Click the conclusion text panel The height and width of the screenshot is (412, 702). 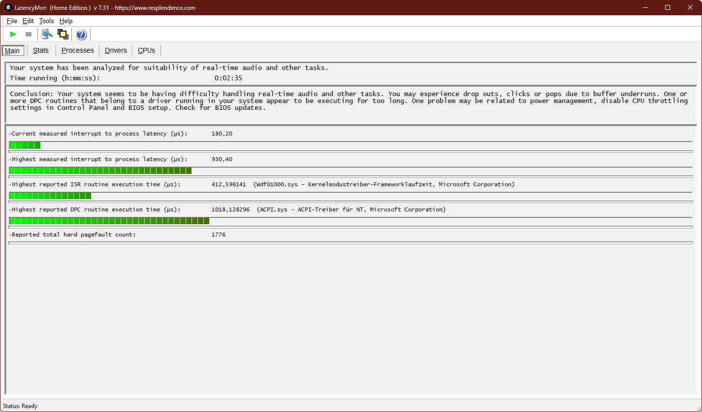coord(350,101)
